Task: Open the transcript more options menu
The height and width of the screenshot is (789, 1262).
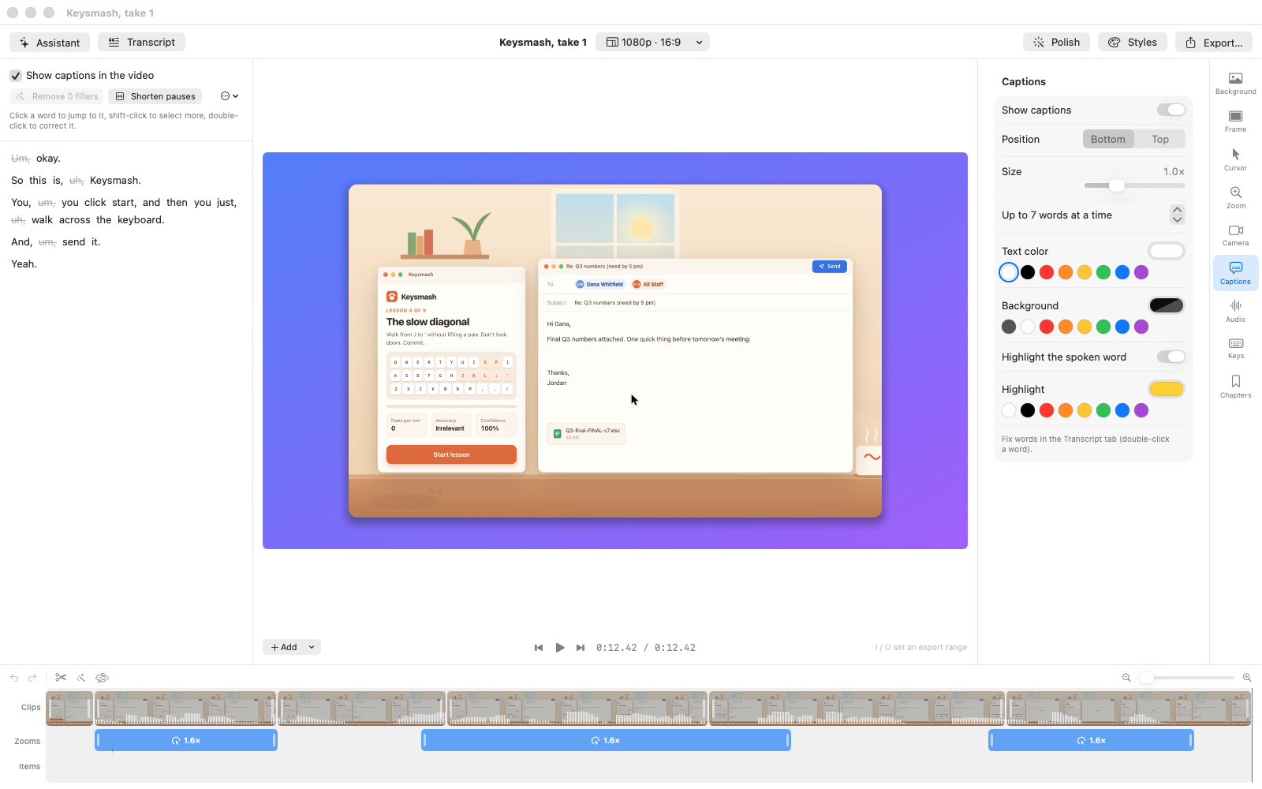Action: click(230, 96)
